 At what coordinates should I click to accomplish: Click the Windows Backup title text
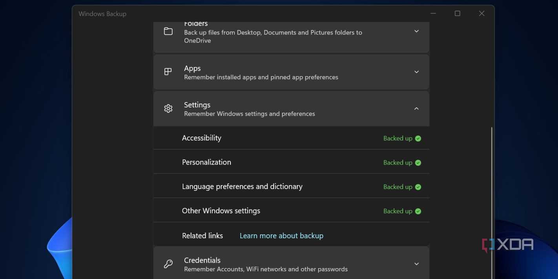(102, 14)
